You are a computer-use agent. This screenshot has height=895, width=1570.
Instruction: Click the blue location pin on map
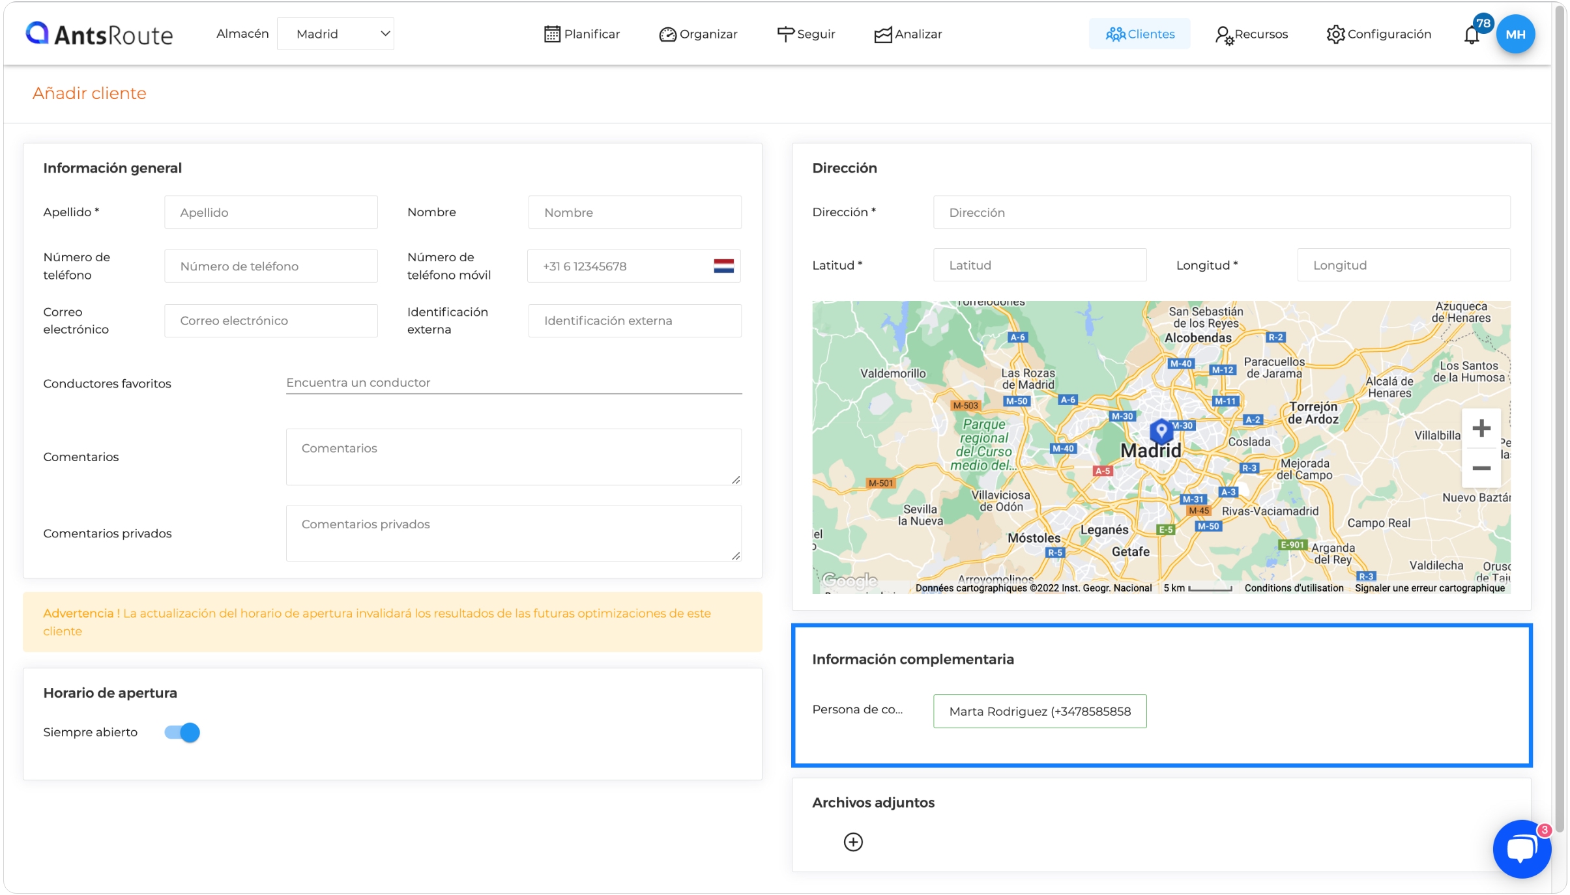click(1161, 431)
